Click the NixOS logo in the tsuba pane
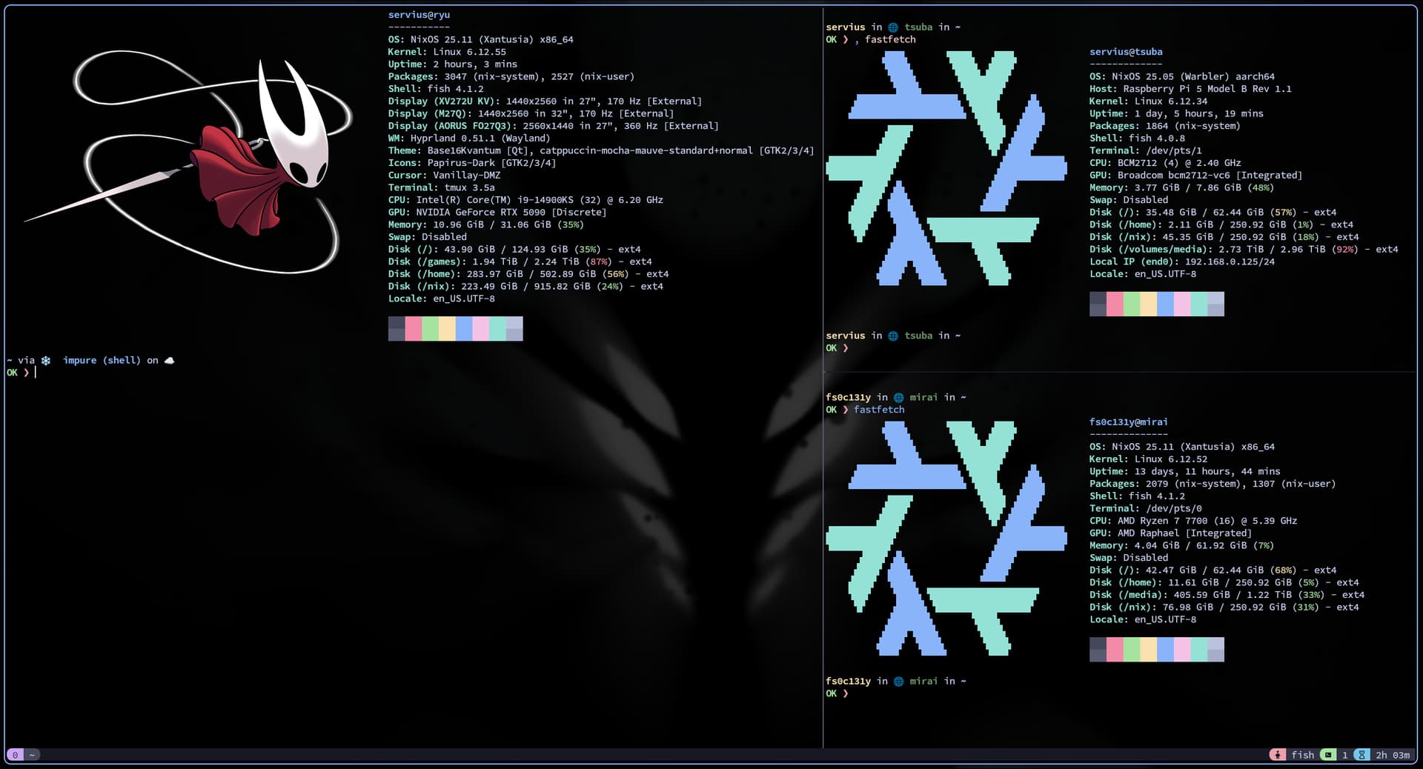This screenshot has width=1423, height=769. click(x=946, y=168)
